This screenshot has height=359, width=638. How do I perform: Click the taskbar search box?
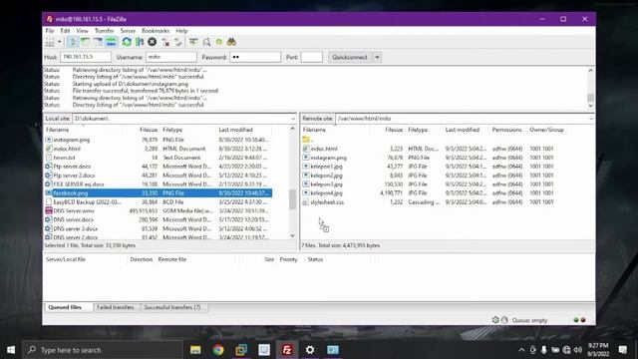103,350
